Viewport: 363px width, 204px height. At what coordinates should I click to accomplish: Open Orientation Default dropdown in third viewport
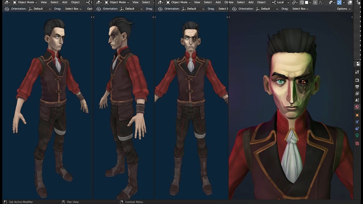[x=193, y=9]
